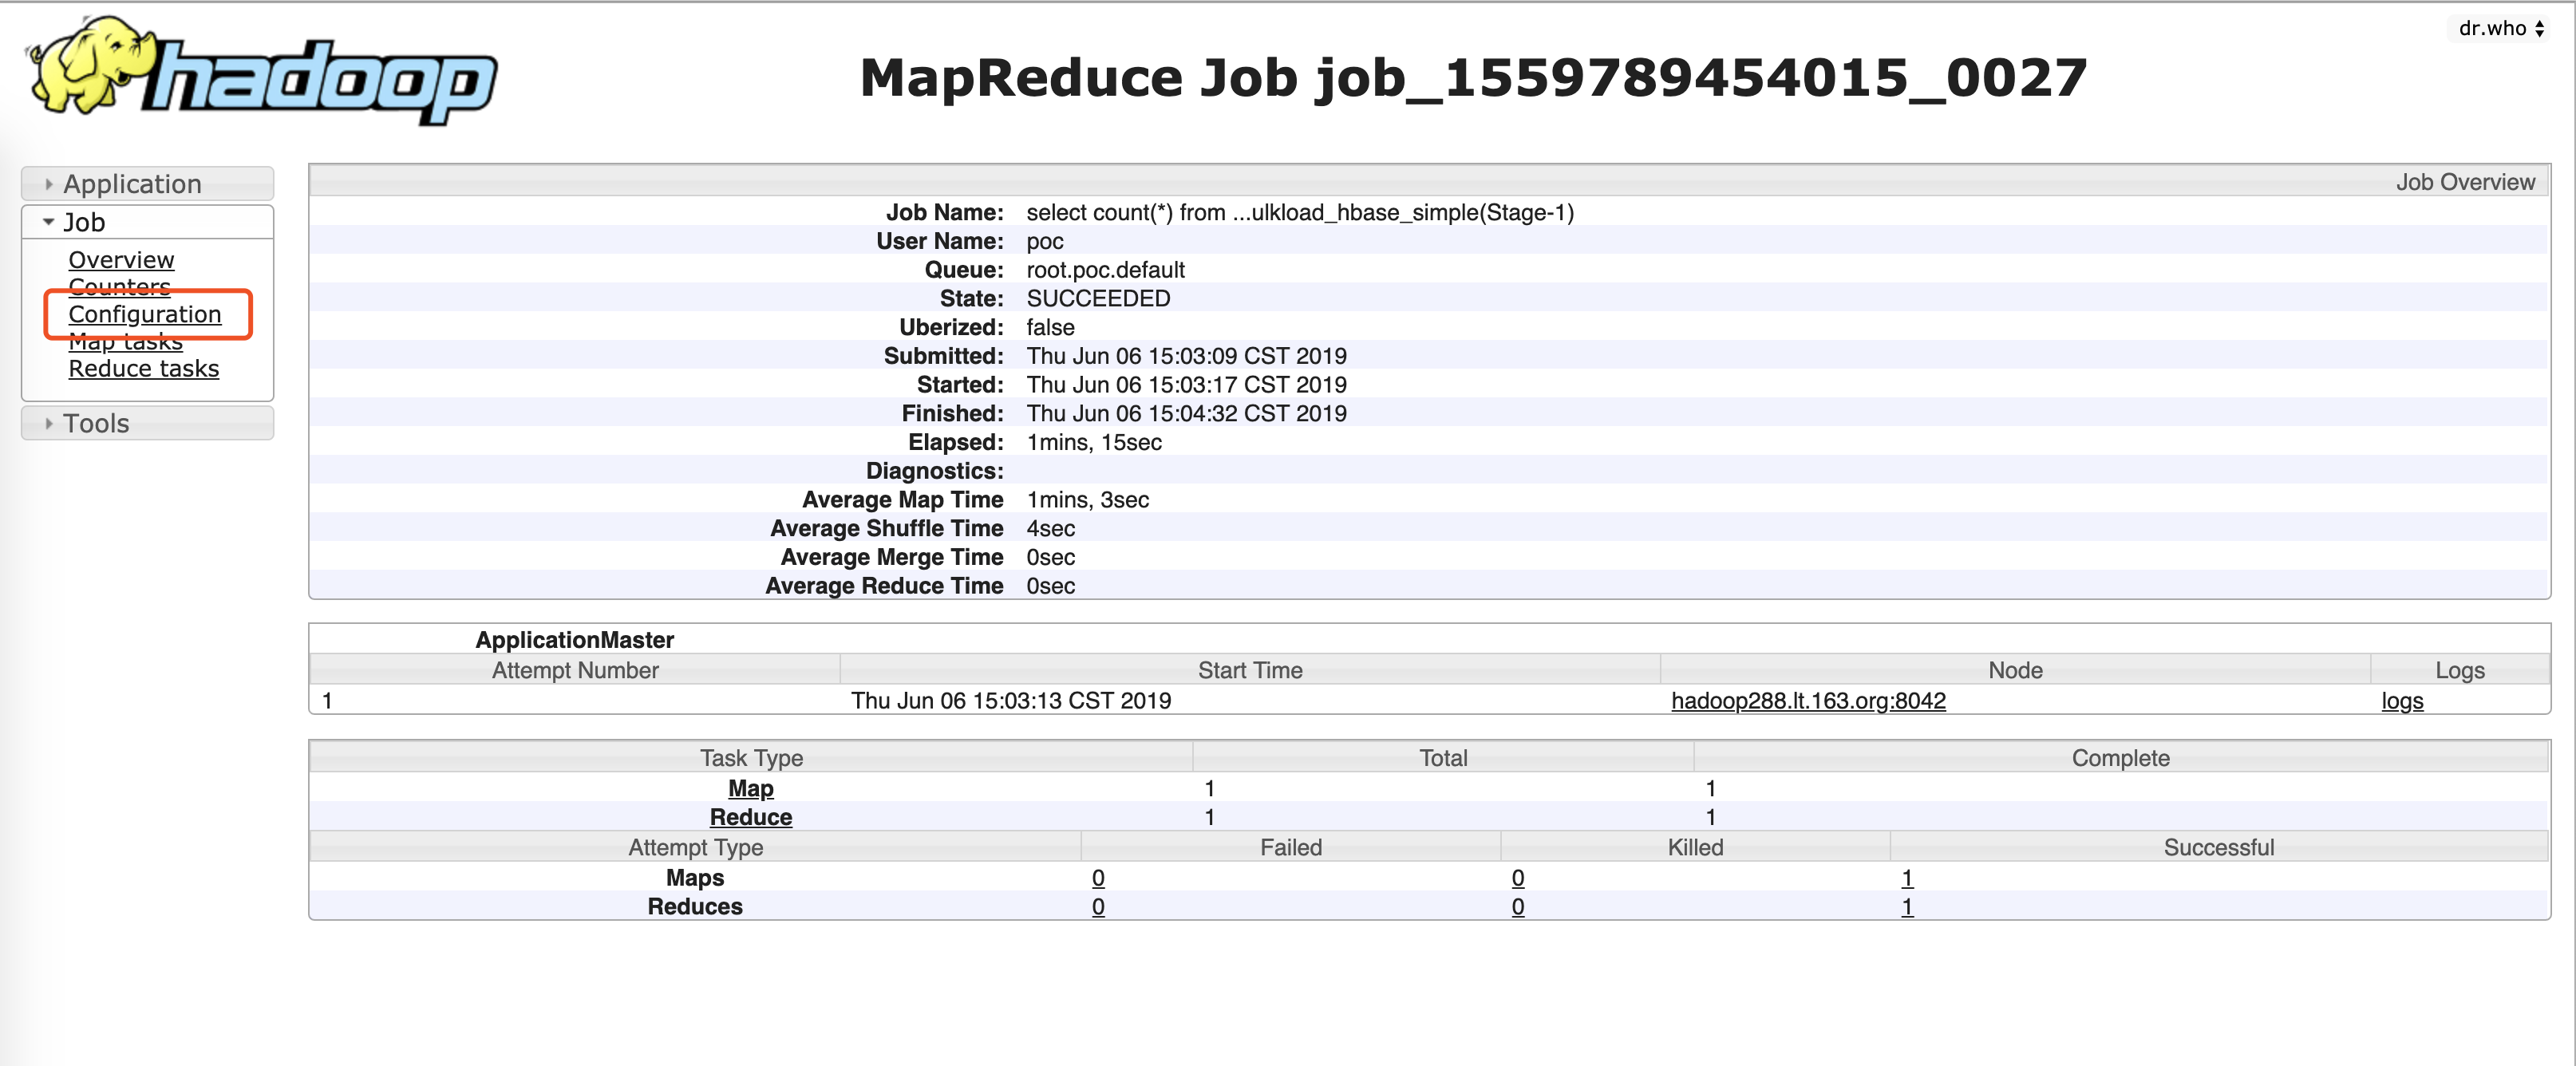Open node hadoop288.lt.163.org:8042 link
The width and height of the screenshot is (2576, 1066).
1808,701
